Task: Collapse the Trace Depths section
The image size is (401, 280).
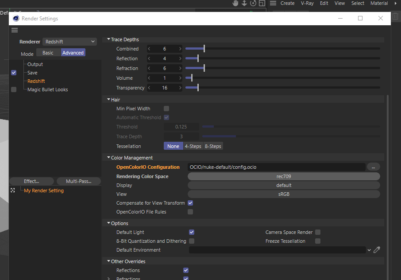Action: click(x=108, y=39)
